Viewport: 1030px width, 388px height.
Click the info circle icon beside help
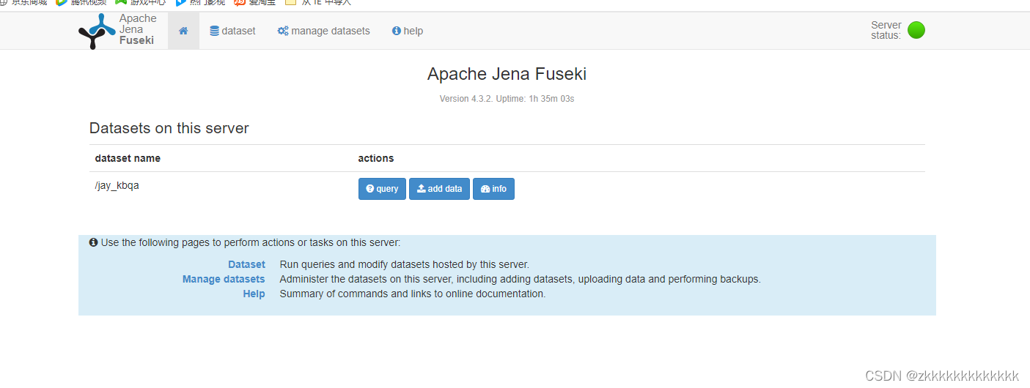[x=397, y=31]
